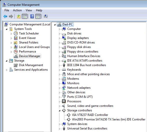This screenshot has height=132, width=147.
Task: Click the Other devices question mark icon
Action: 64,92
